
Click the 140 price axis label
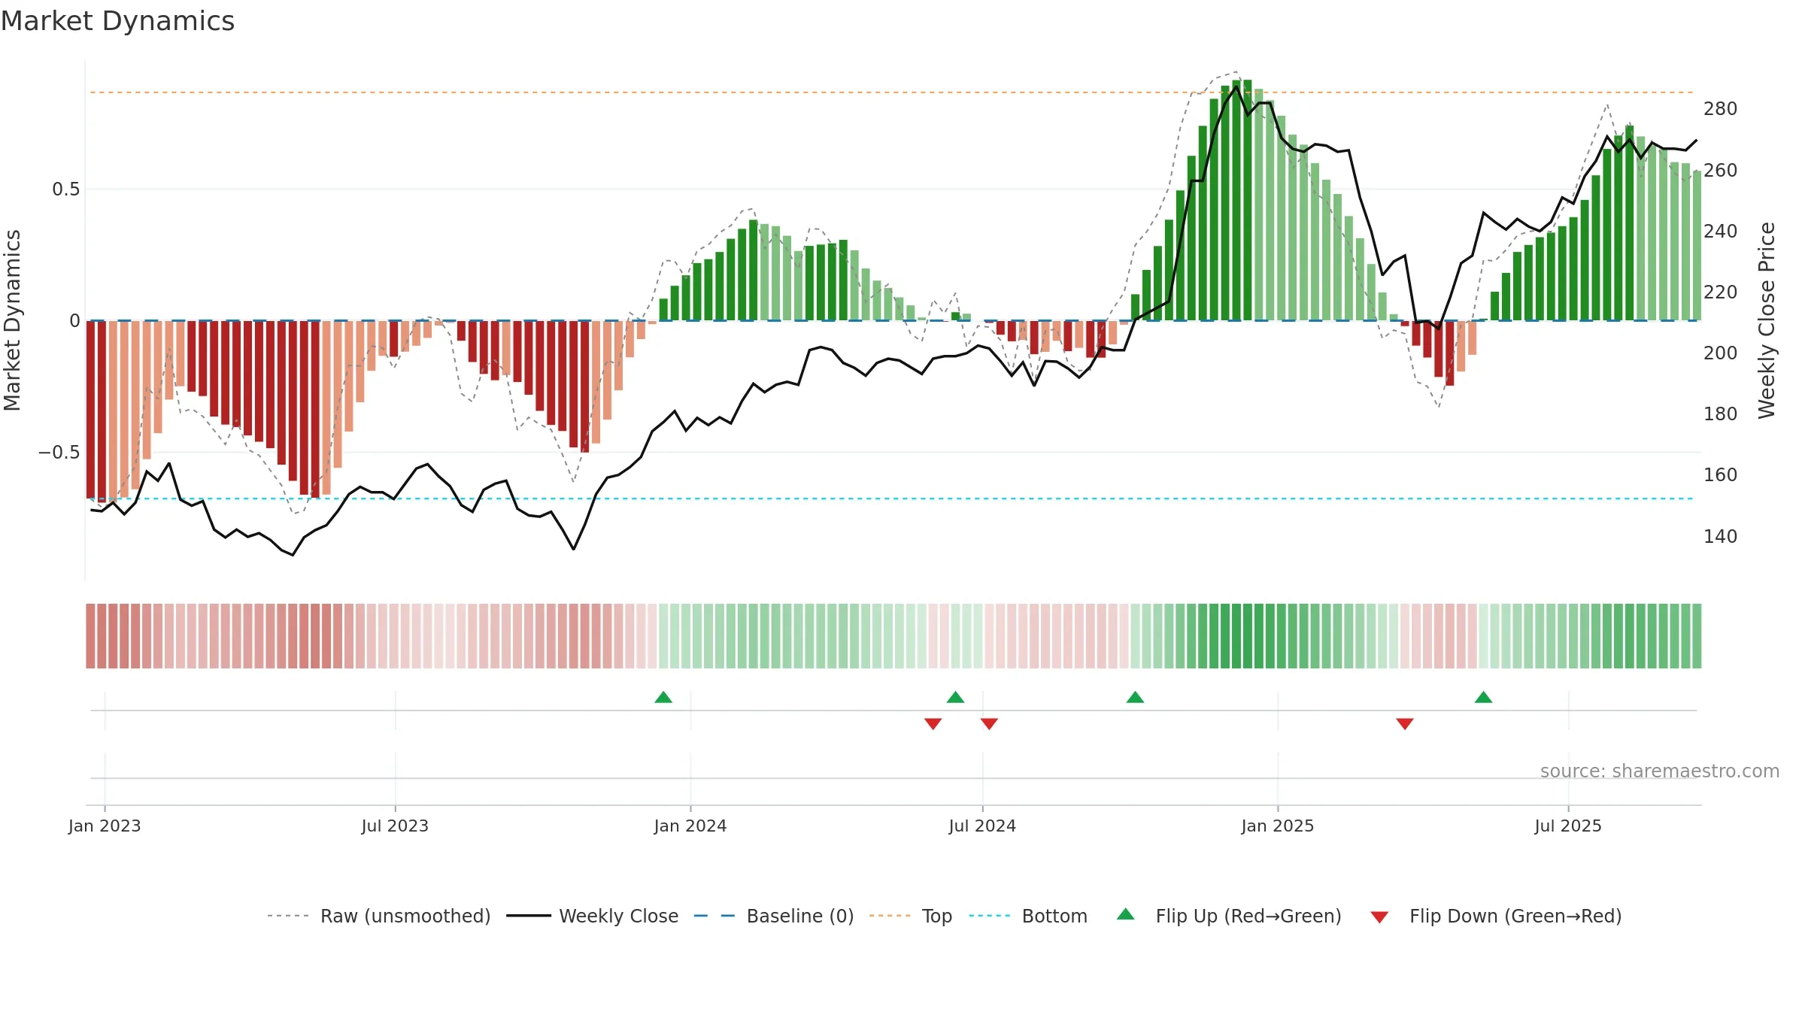click(1721, 536)
